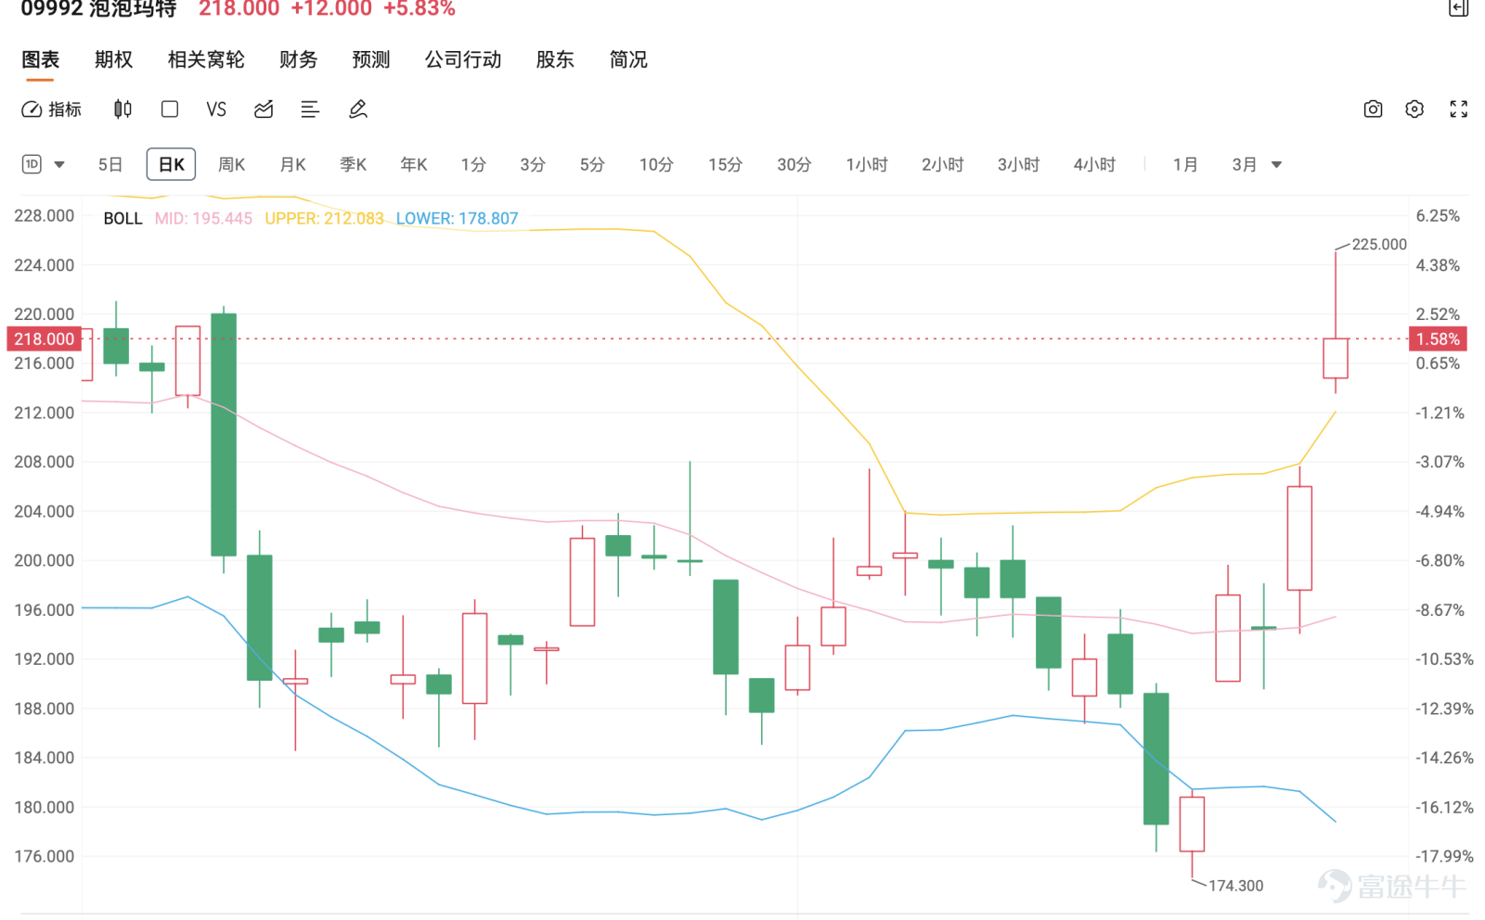
Task: Switch to 周K timeframe
Action: coord(231,164)
